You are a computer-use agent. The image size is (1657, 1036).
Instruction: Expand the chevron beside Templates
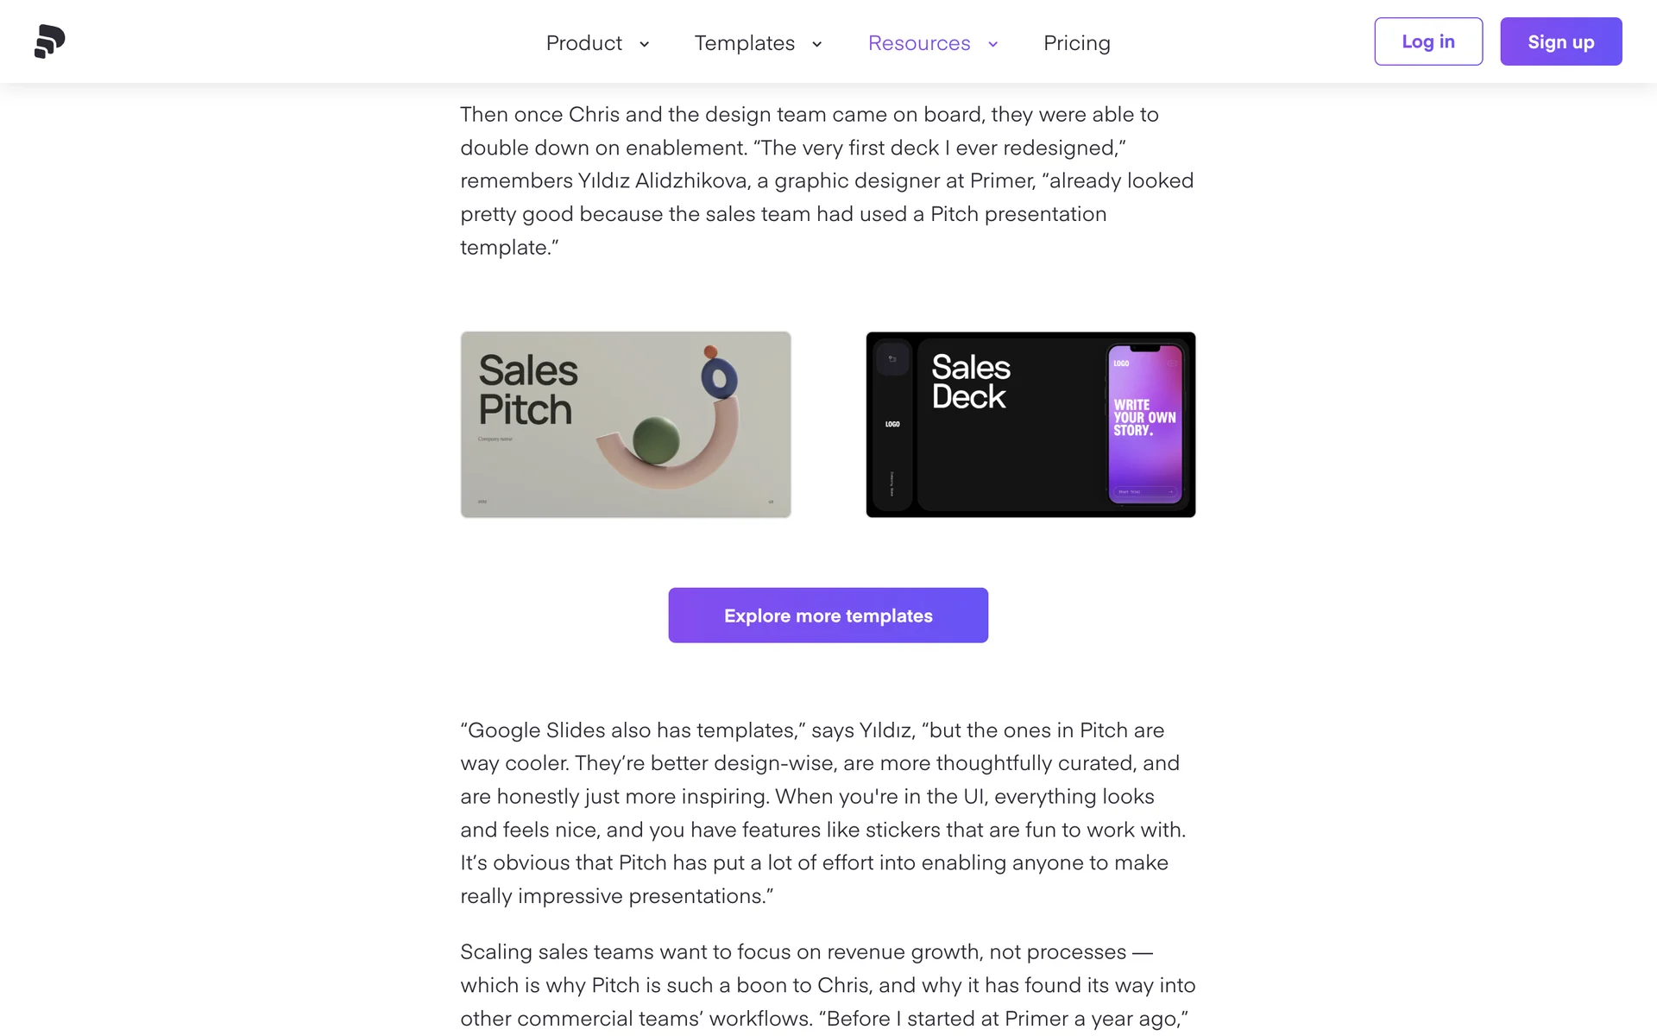click(816, 44)
